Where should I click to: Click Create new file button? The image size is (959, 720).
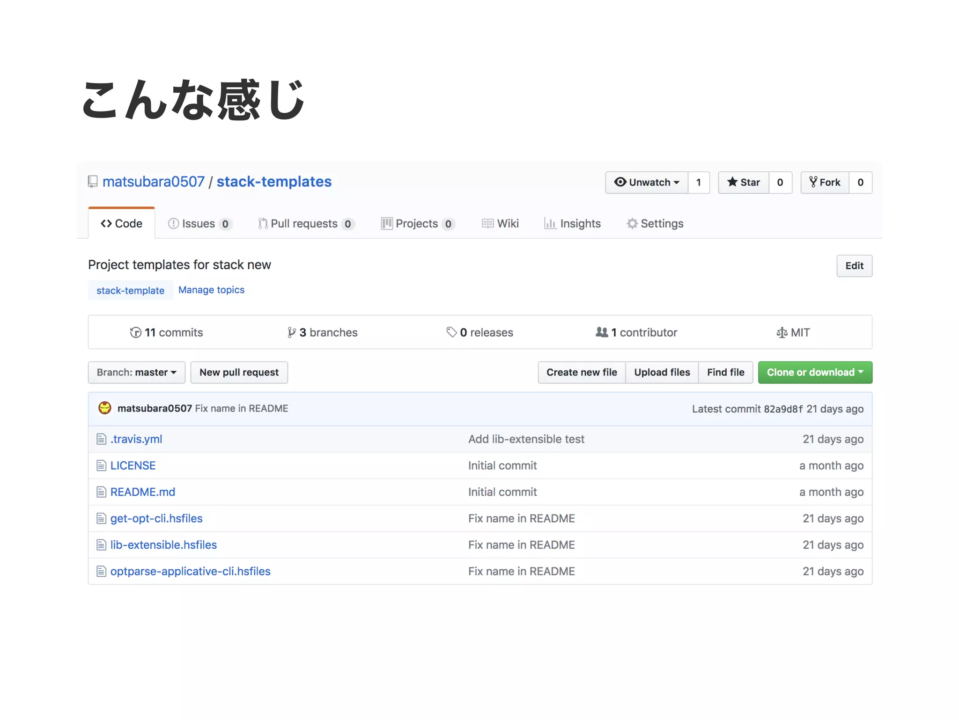(x=582, y=373)
